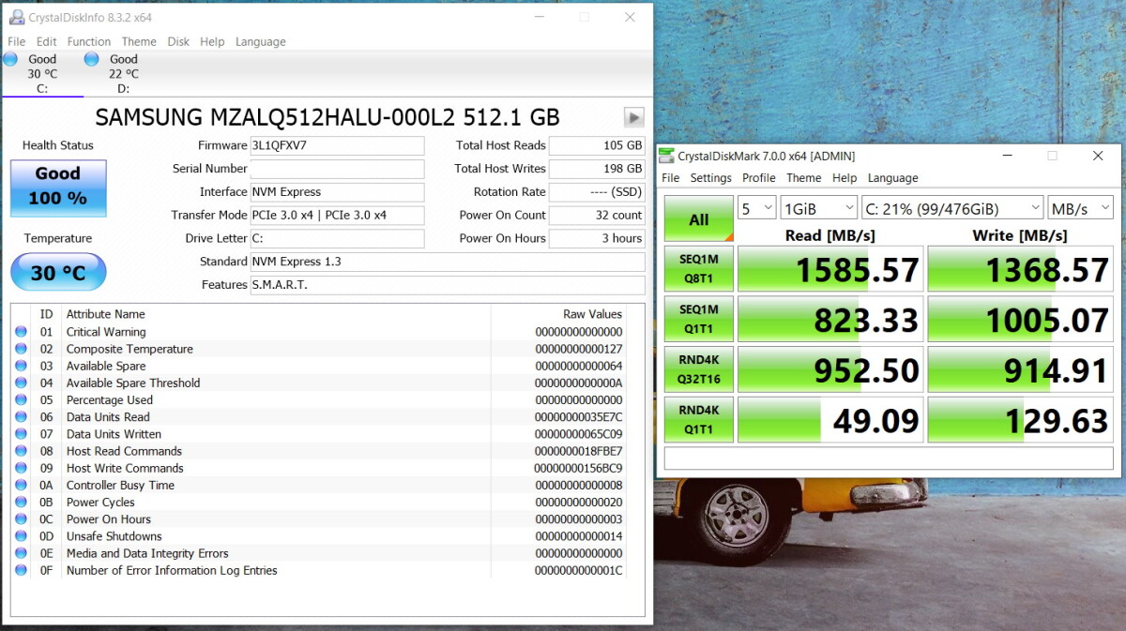Click the CrystalDiskMark title bar app icon

point(667,156)
